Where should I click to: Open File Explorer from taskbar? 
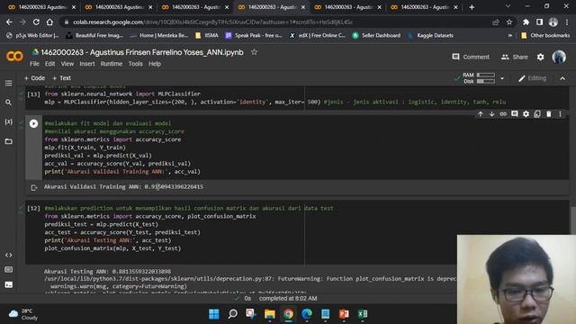tap(270, 314)
